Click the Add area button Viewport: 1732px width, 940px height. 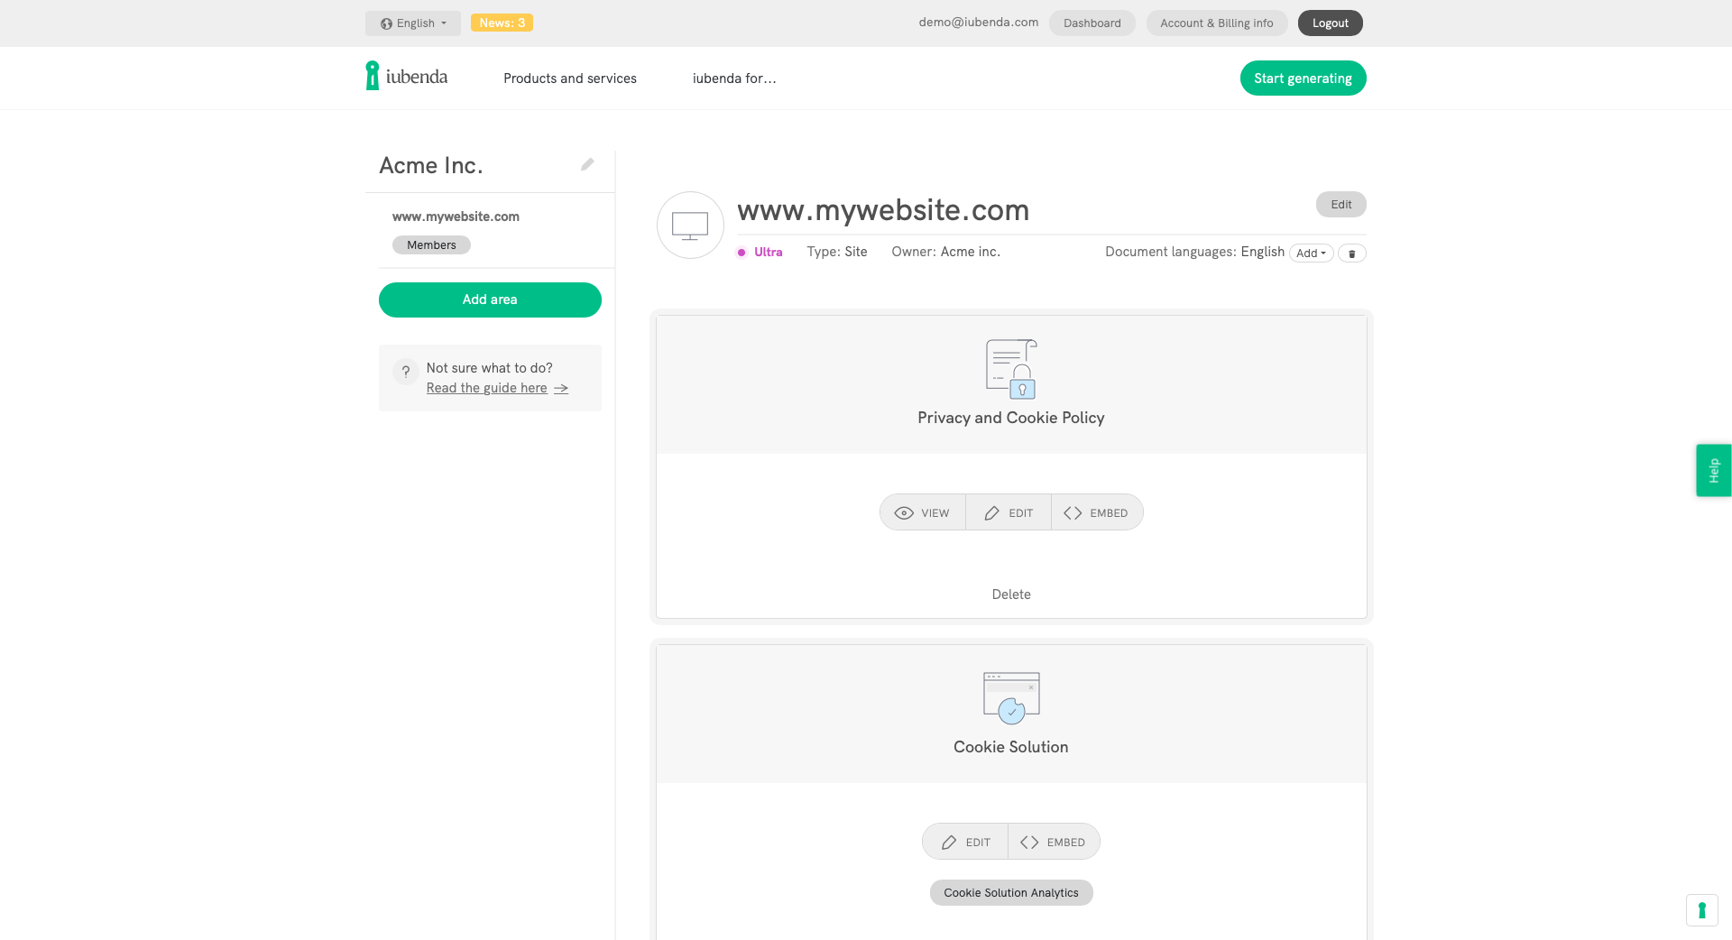[x=490, y=300]
